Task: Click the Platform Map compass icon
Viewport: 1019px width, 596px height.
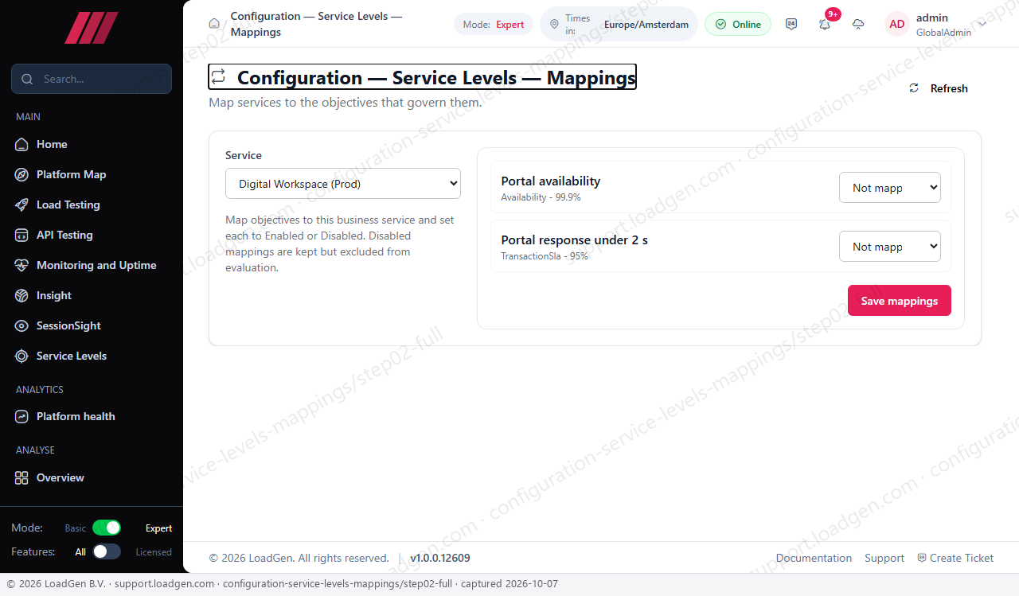Action: point(21,174)
